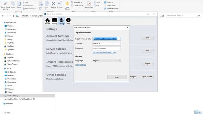Click the Move to ribbon icon
The width and height of the screenshot is (203, 114).
[41, 6]
